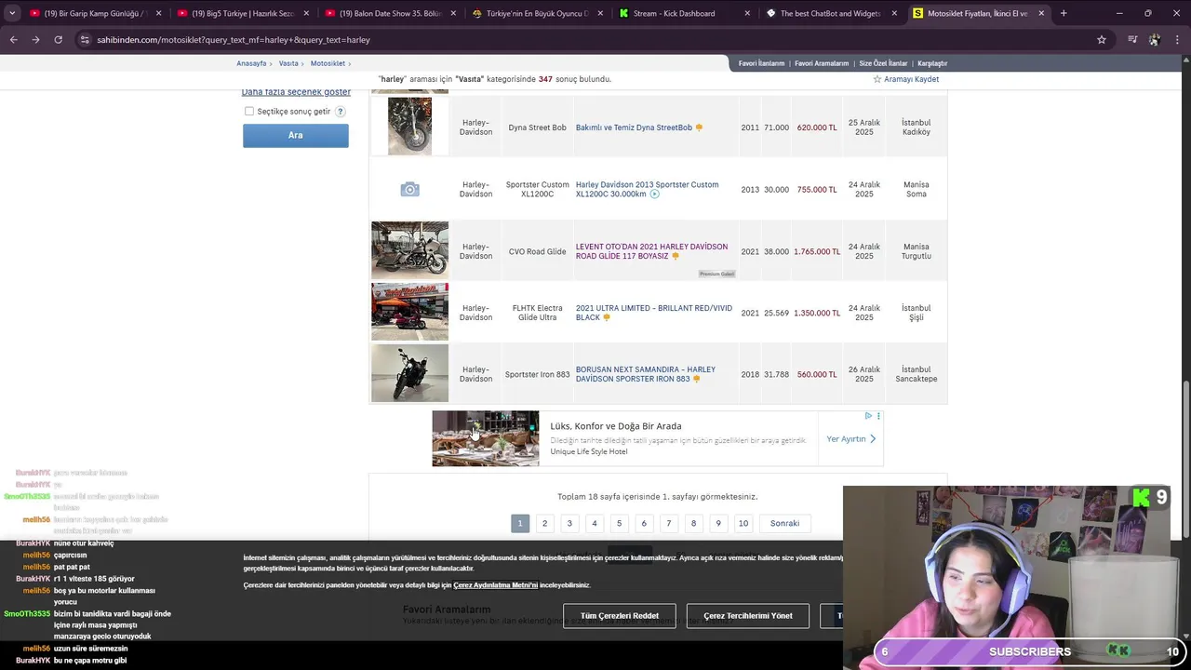The image size is (1191, 670).
Task: Open Dyna Street Bob listing thumbnail
Action: pyautogui.click(x=409, y=126)
